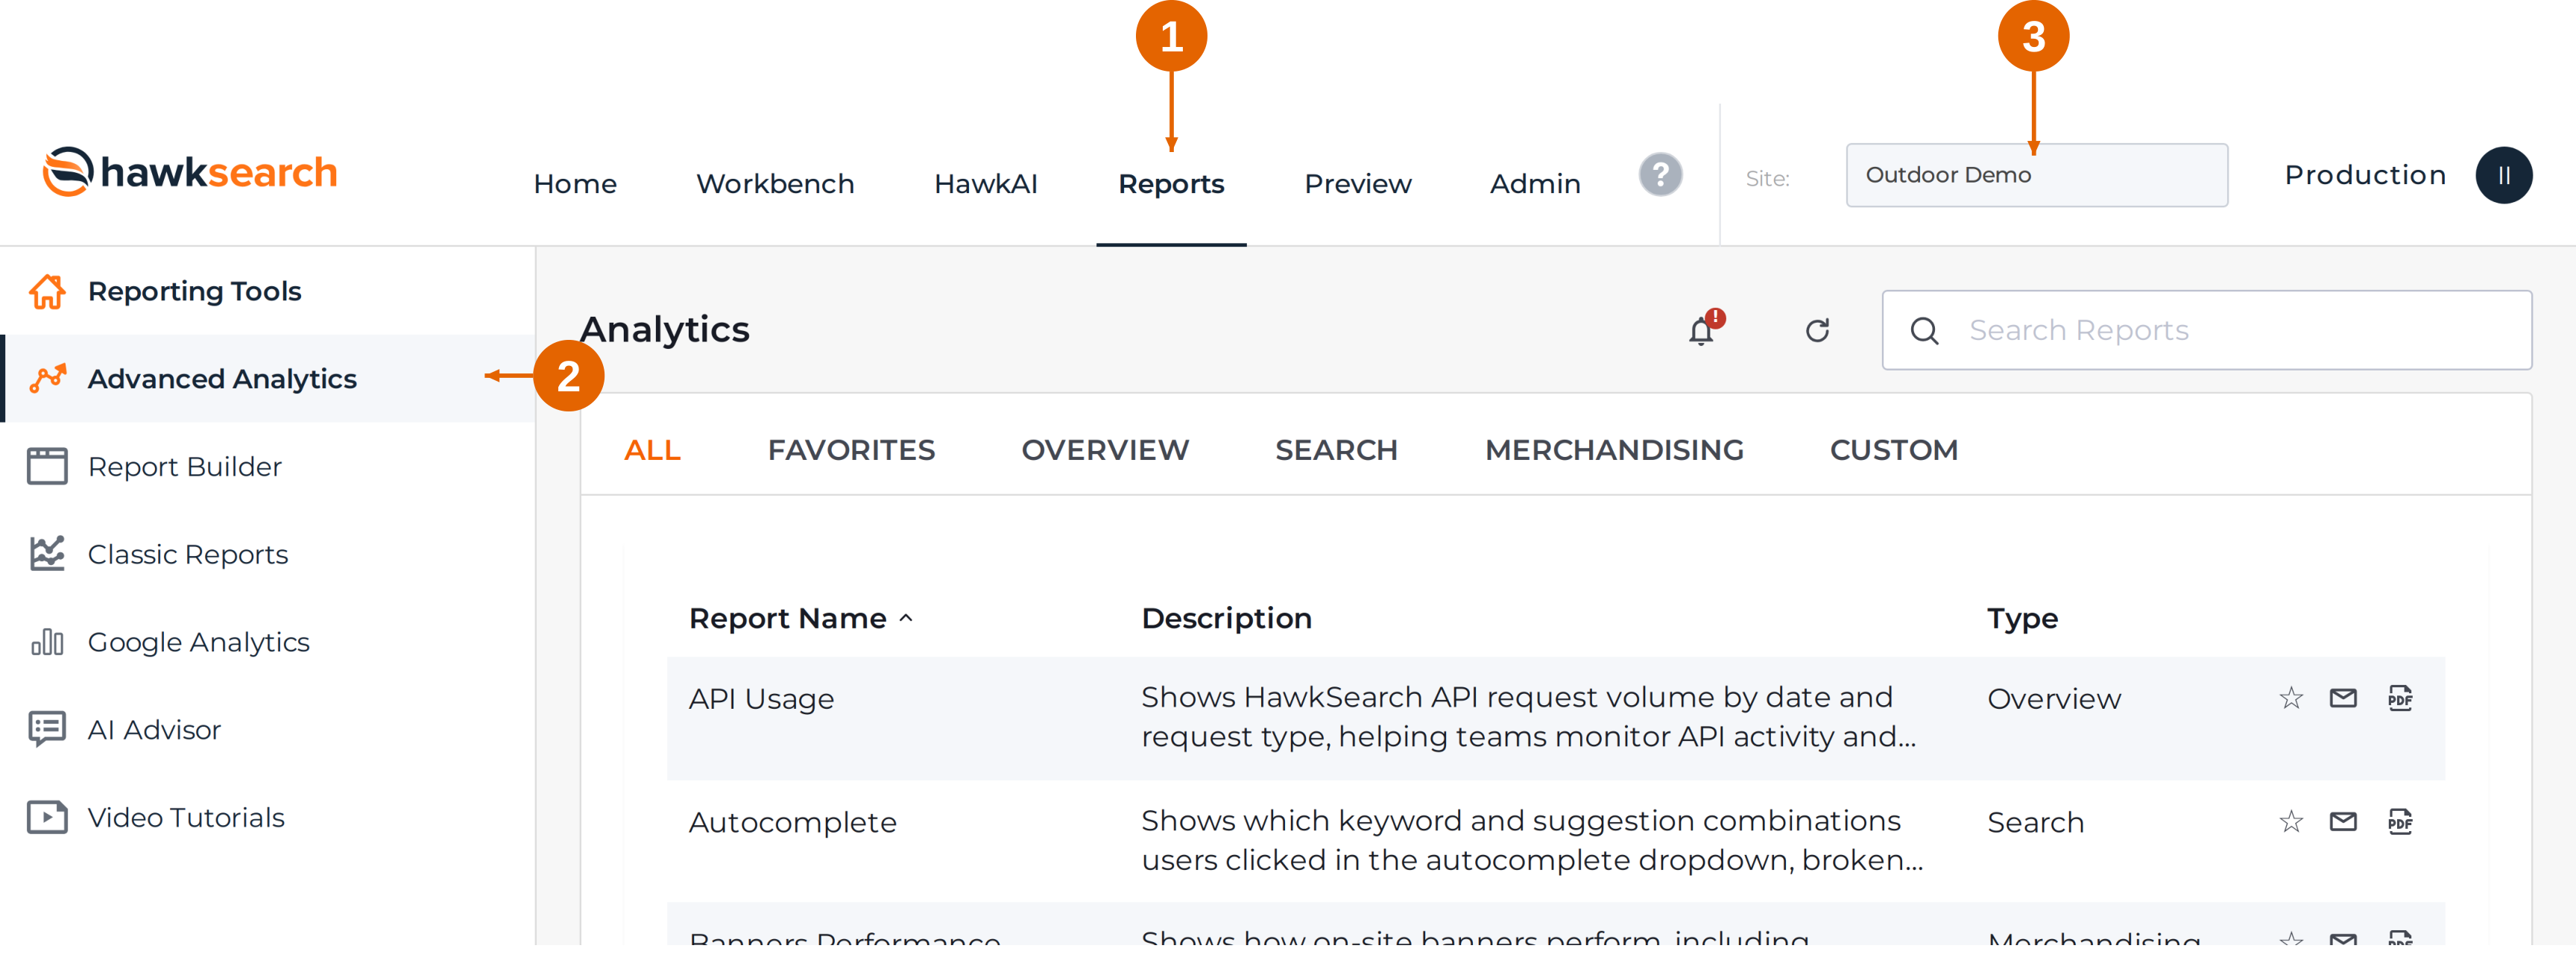
Task: Click the AI Advisor chat icon
Action: [x=47, y=729]
